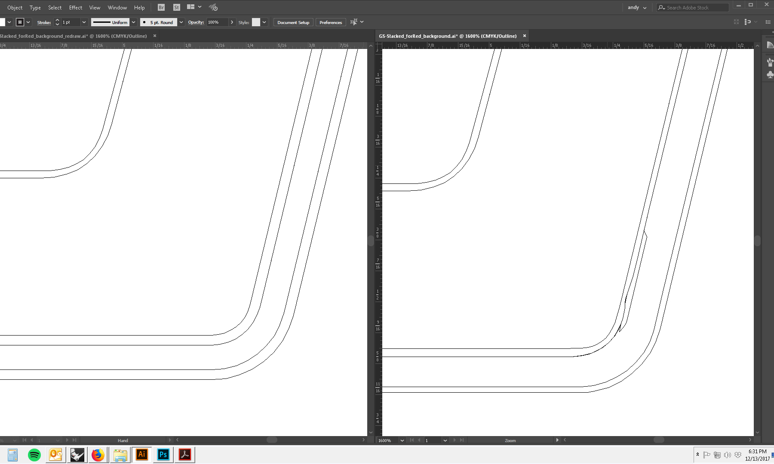Viewport: 774px width, 464px height.
Task: Open Adobe Bridge via the Br icon
Action: click(161, 7)
